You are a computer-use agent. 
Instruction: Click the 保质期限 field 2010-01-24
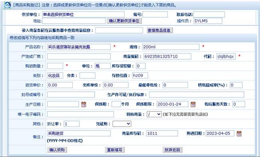173,104
